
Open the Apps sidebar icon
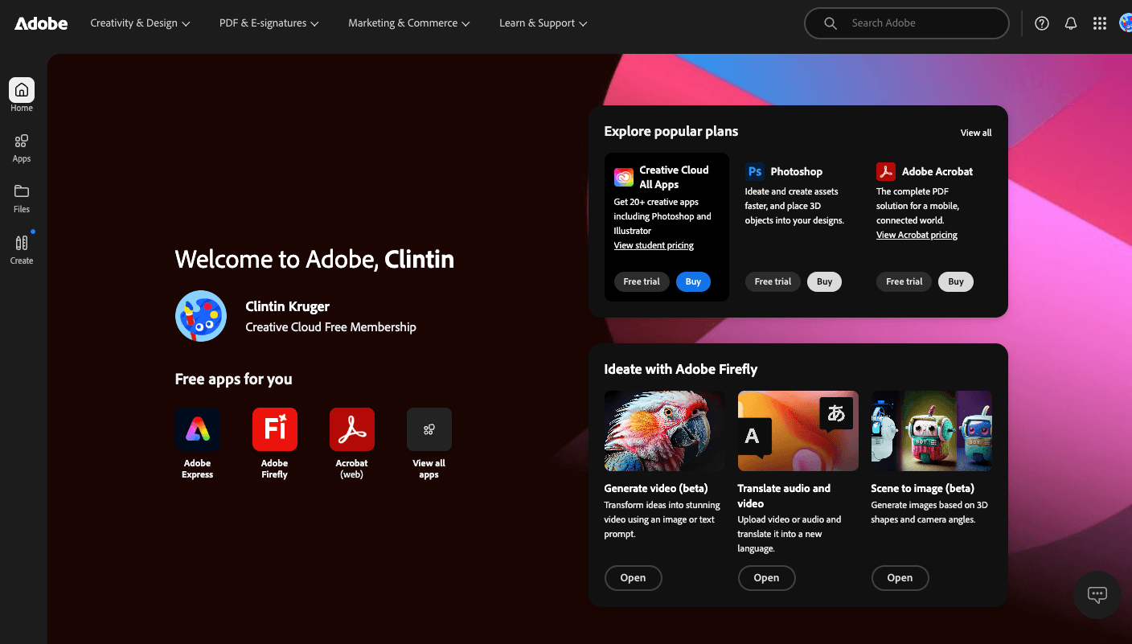[x=22, y=142]
